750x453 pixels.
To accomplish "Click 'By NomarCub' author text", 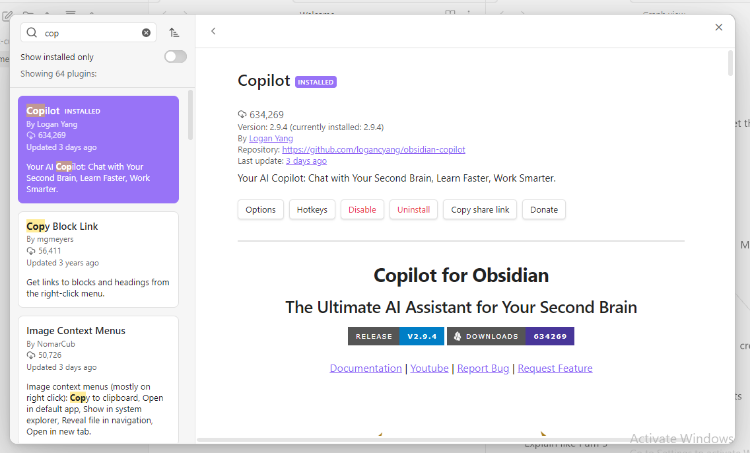I will pyautogui.click(x=51, y=344).
